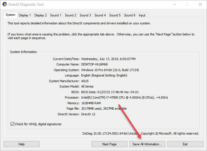Close the DirectX Diagnostic Tool window

200,4
